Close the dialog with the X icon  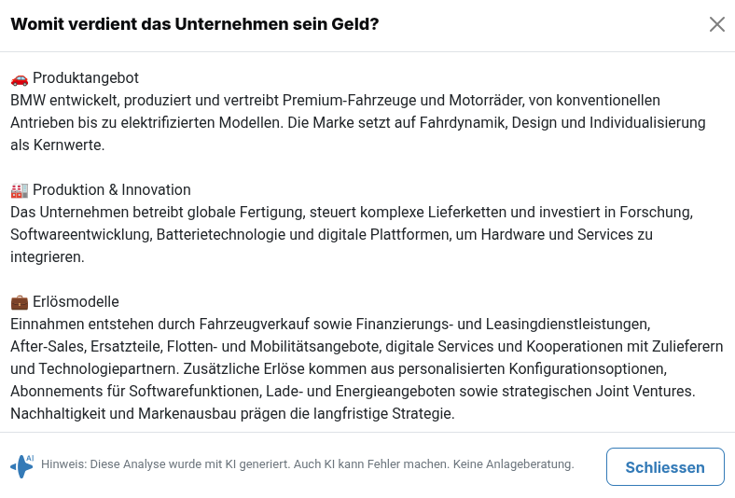point(717,24)
